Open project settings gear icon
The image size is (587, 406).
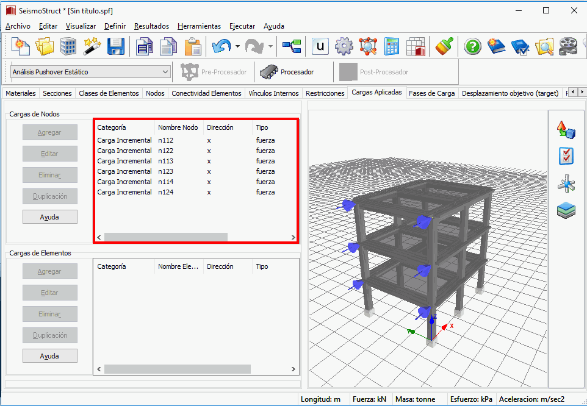(344, 46)
